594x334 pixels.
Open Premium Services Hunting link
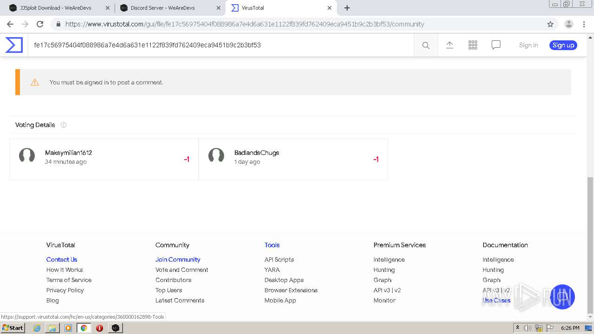tap(384, 270)
